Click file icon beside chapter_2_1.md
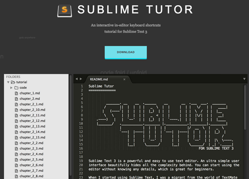Image resolution: width=249 pixels, height=179 pixels. 16,105
